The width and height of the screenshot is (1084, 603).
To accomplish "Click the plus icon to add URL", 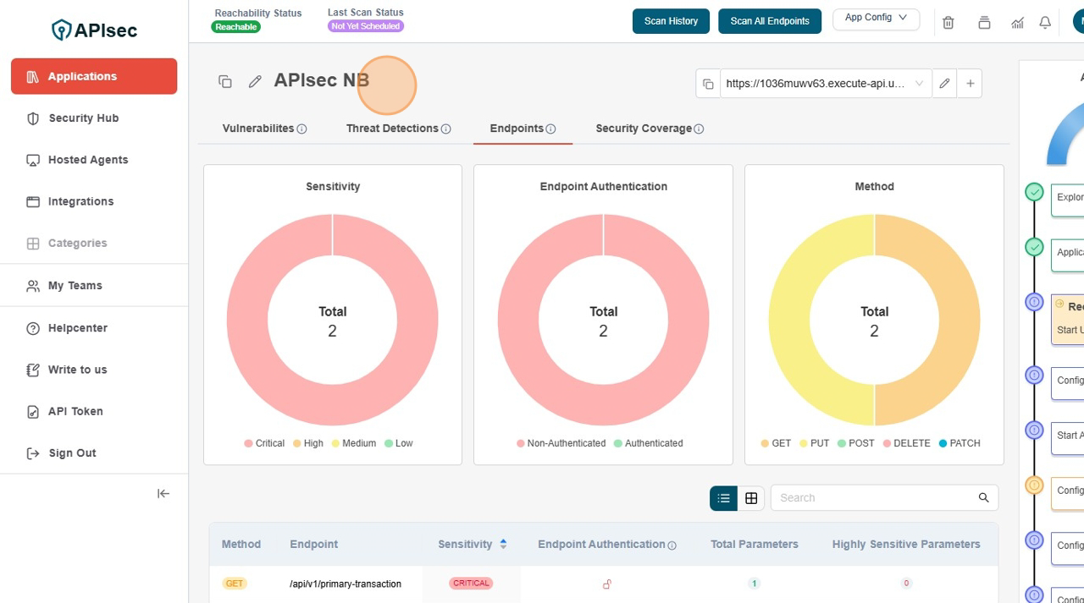I will (x=971, y=84).
